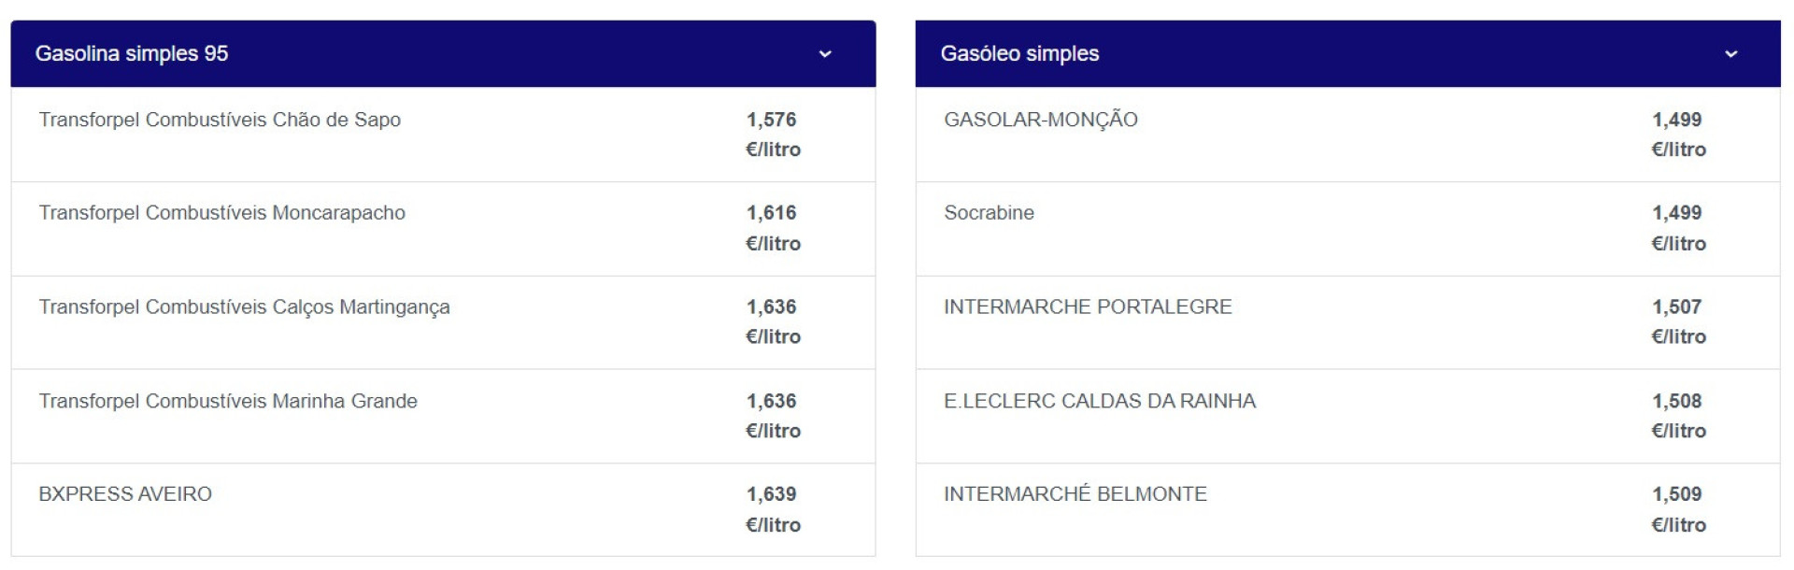Open E.LECLERC CALDAS DA RAINHA entry
The height and width of the screenshot is (570, 1794).
click(1100, 401)
